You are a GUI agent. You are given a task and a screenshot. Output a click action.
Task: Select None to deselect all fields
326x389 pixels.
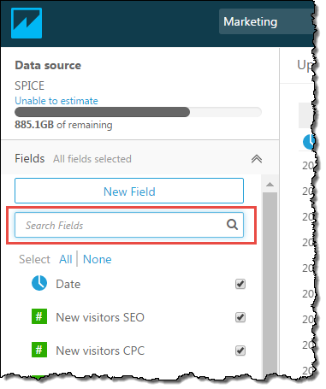point(97,259)
